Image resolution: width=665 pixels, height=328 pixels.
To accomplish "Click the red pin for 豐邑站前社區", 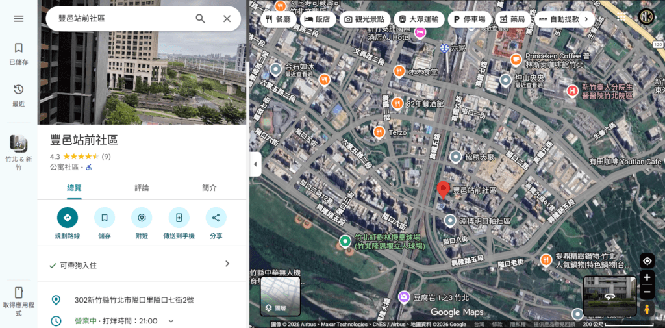I will [x=443, y=190].
